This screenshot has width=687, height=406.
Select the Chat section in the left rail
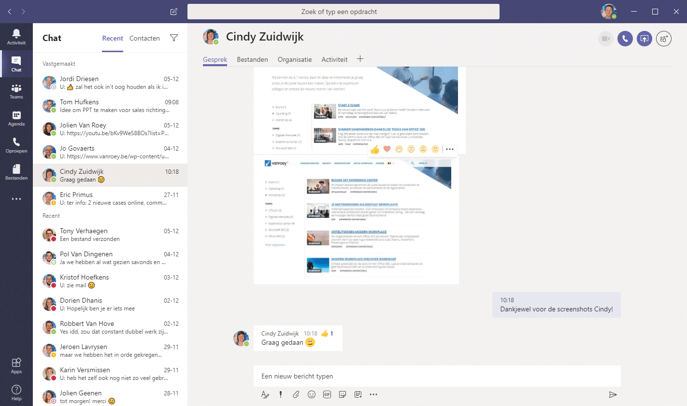point(16,64)
